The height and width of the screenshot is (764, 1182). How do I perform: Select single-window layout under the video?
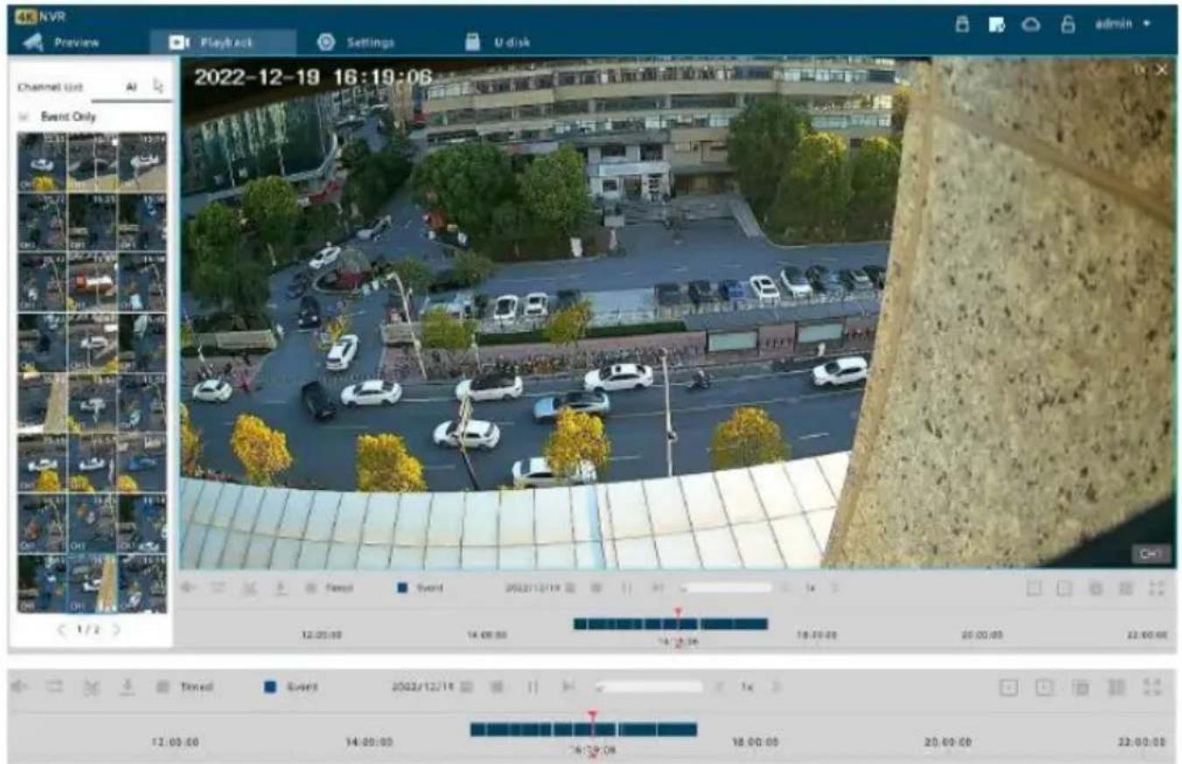1034,588
